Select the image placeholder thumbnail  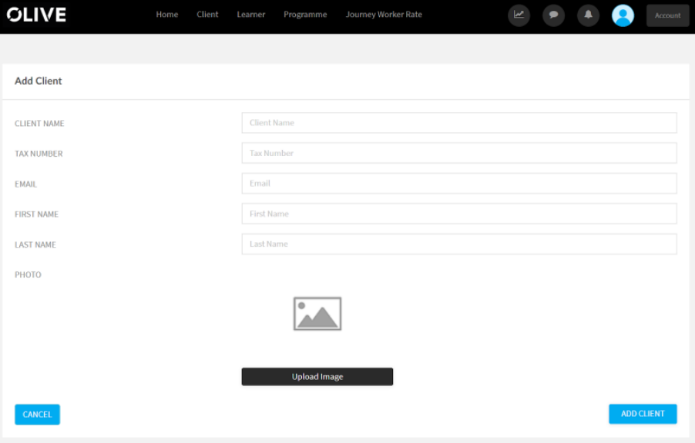317,313
